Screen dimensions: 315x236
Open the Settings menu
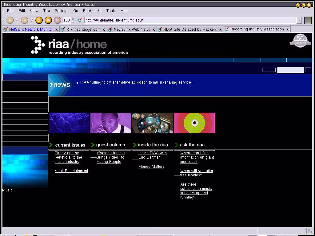[61, 10]
